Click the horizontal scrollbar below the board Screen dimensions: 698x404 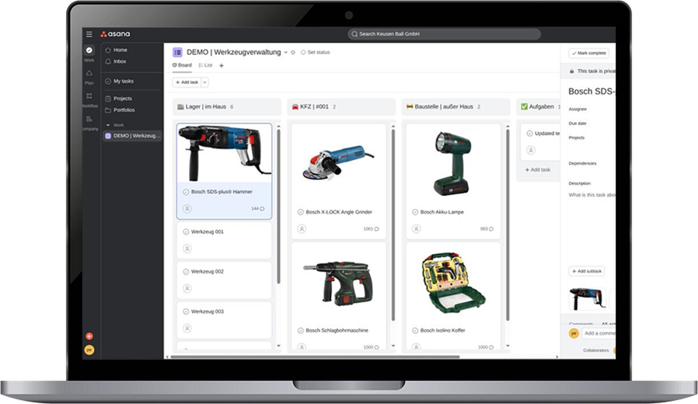pyautogui.click(x=315, y=357)
